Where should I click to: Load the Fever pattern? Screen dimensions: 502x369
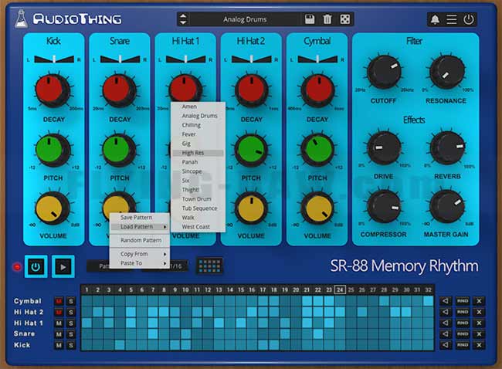coord(198,134)
